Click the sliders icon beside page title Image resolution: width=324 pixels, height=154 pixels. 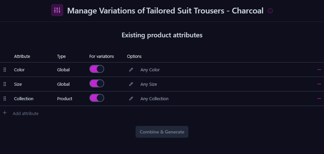57,10
